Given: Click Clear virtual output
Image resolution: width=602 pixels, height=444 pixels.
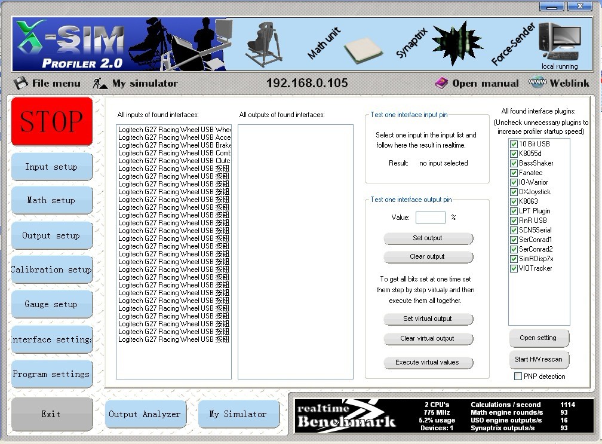Looking at the screenshot, I should (x=428, y=338).
